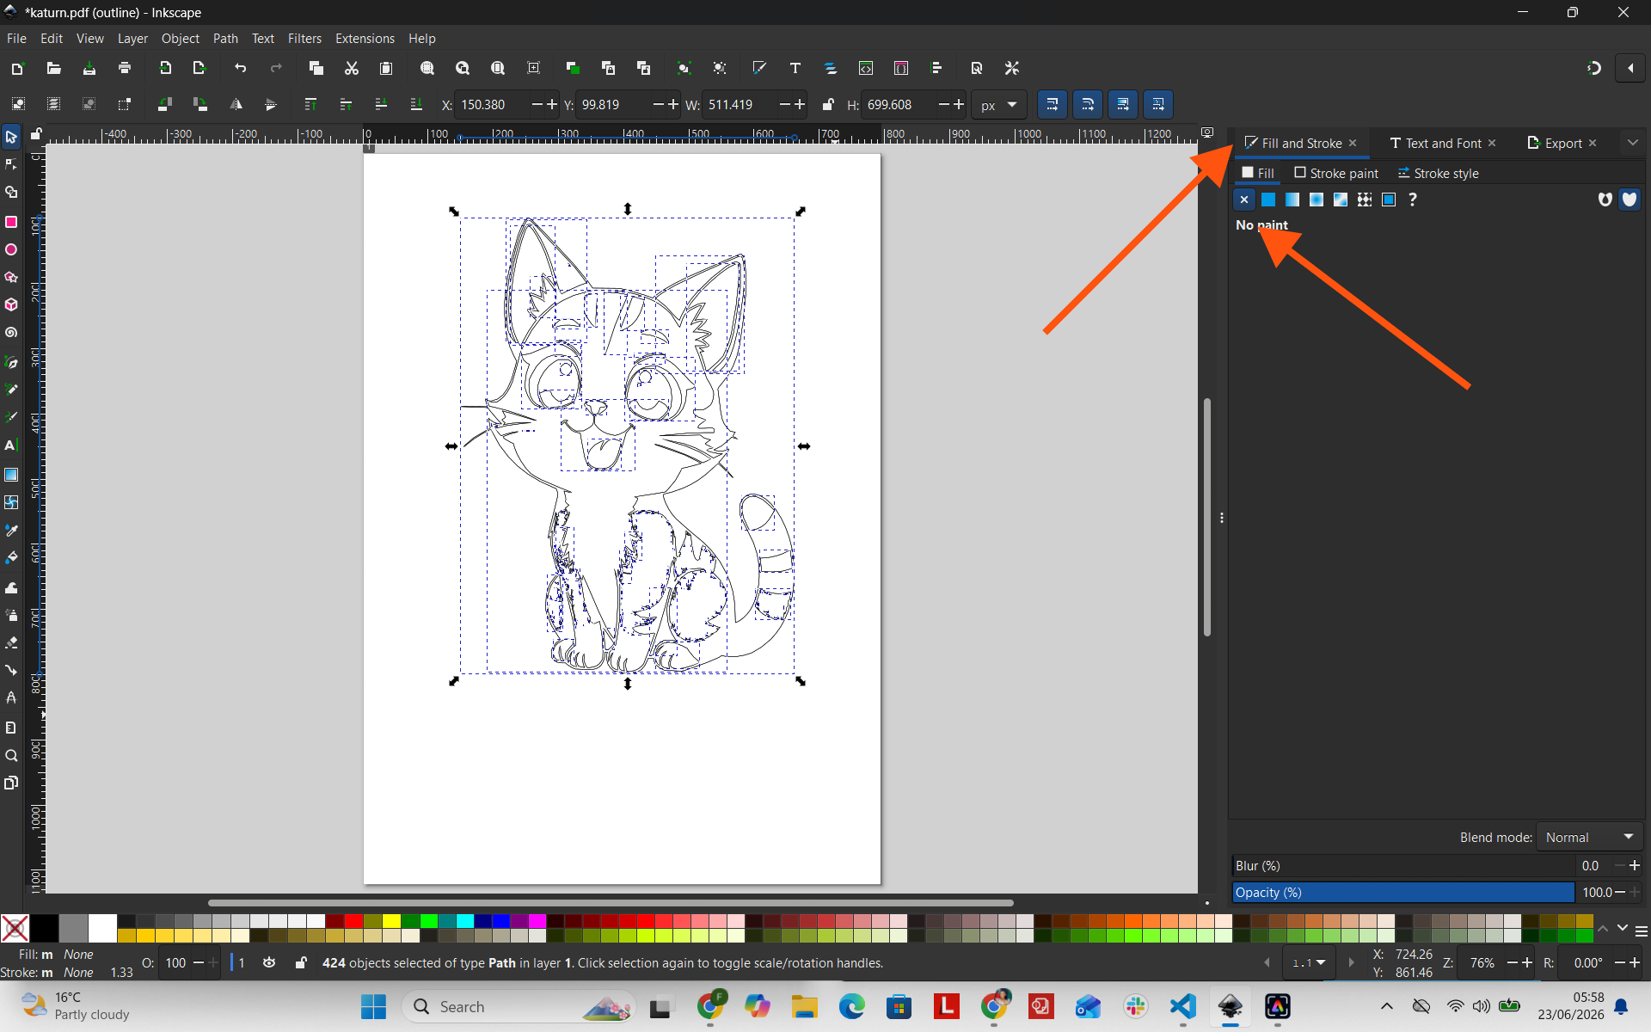Cut the selection with the scissors icon
Image resolution: width=1651 pixels, height=1032 pixels.
click(351, 68)
